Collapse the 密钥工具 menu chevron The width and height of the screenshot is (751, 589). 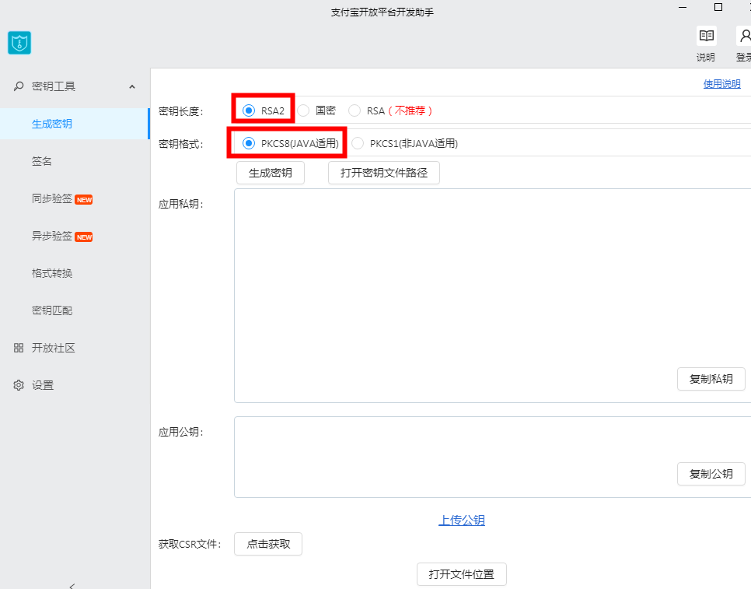click(x=132, y=86)
